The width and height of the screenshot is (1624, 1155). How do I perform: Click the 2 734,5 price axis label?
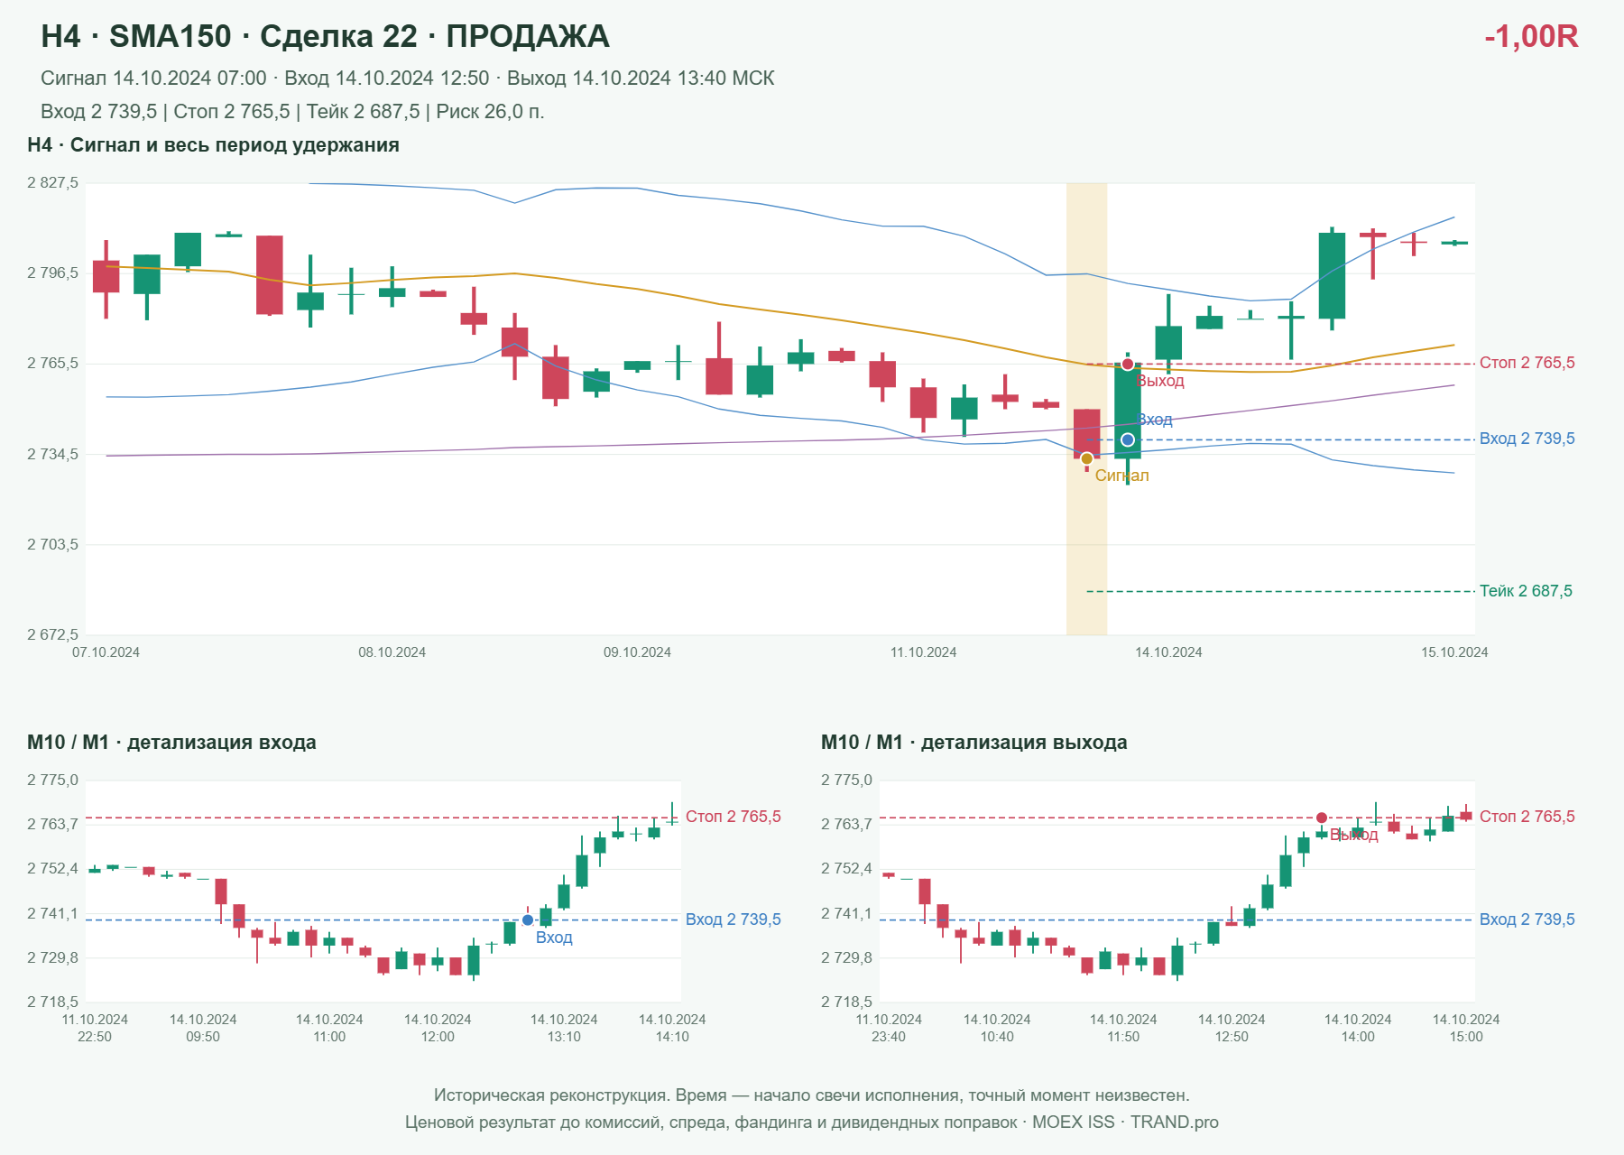(52, 454)
